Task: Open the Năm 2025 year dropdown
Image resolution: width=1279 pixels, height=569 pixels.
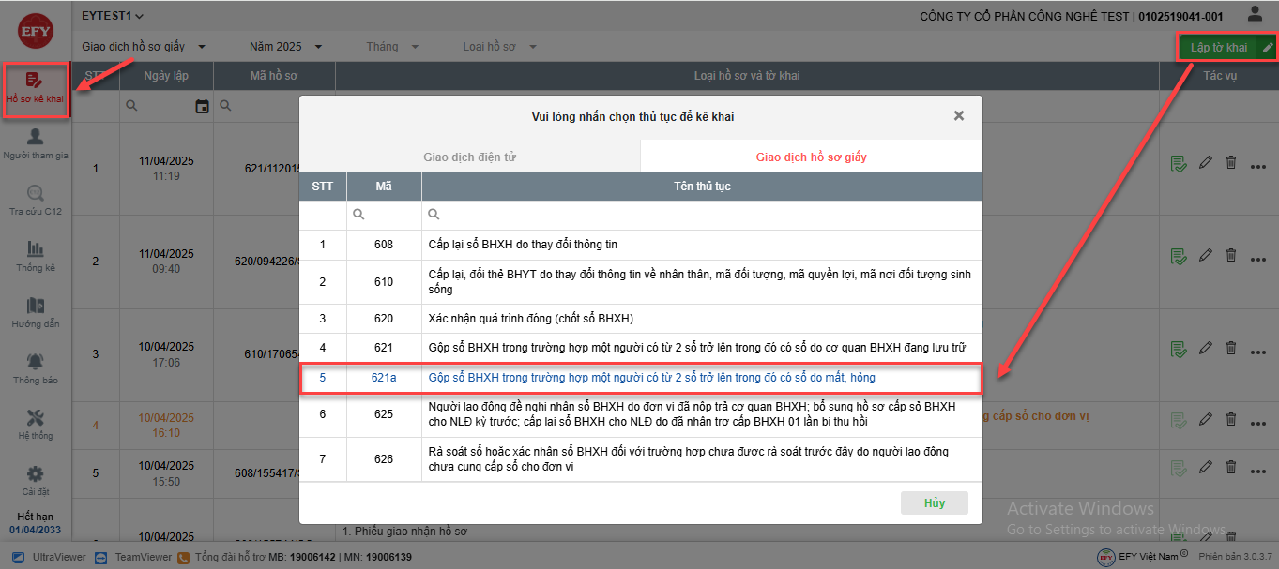Action: pyautogui.click(x=285, y=47)
